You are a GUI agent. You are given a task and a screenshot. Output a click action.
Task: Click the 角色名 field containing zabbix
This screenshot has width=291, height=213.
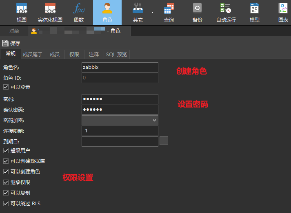click(x=120, y=67)
